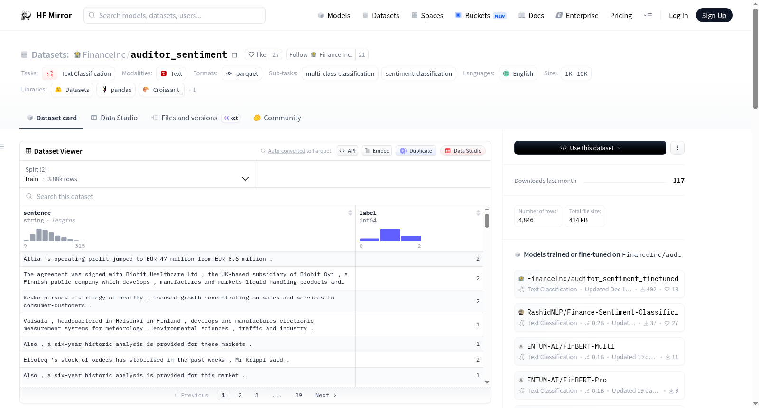Open the Datasets nav item

[380, 16]
